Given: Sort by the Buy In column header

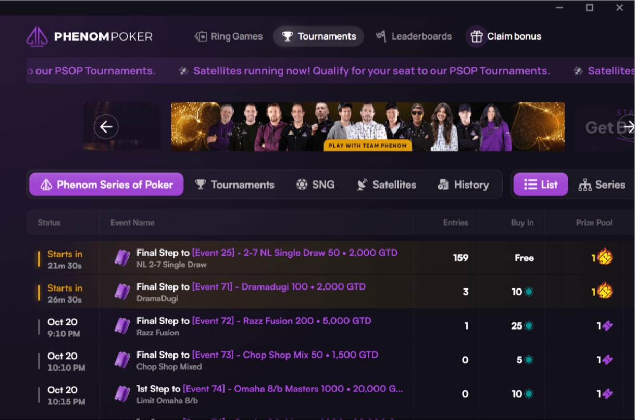Looking at the screenshot, I should [522, 222].
